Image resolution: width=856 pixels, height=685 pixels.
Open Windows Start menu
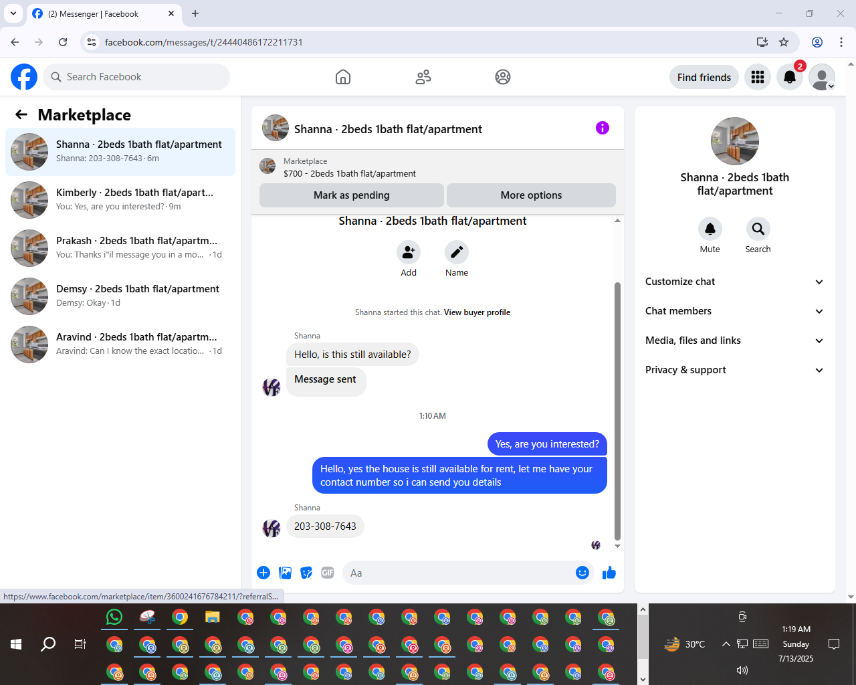[x=17, y=644]
